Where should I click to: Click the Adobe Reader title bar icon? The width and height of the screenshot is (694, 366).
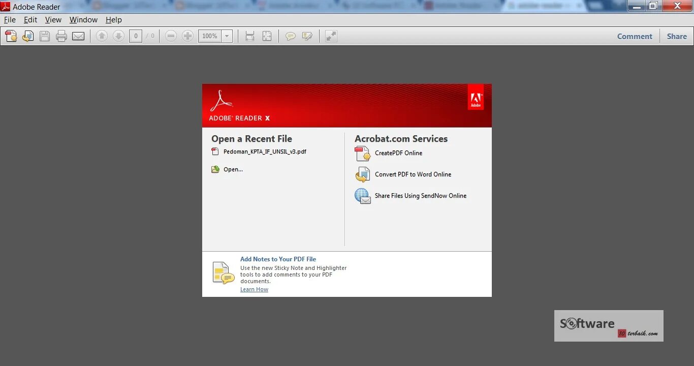6,7
